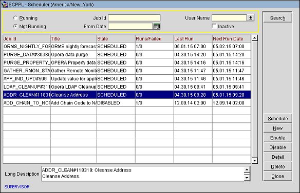The image size is (300, 193).
Task: Click the Detail button
Action: tap(277, 157)
